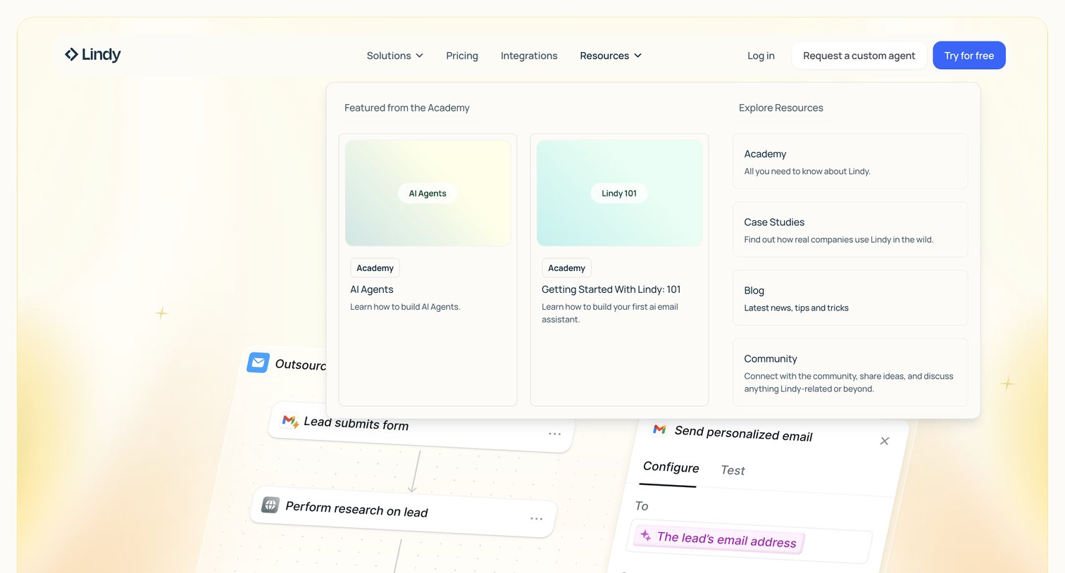Screen dimensions: 1065x573
Task: Open the Lindy 101 thumbnail image
Action: (619, 193)
